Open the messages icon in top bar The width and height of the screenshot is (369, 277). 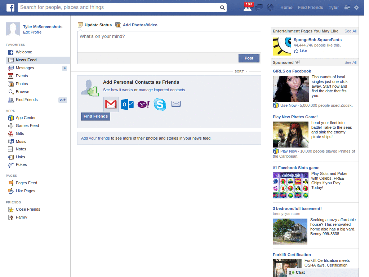(x=259, y=8)
